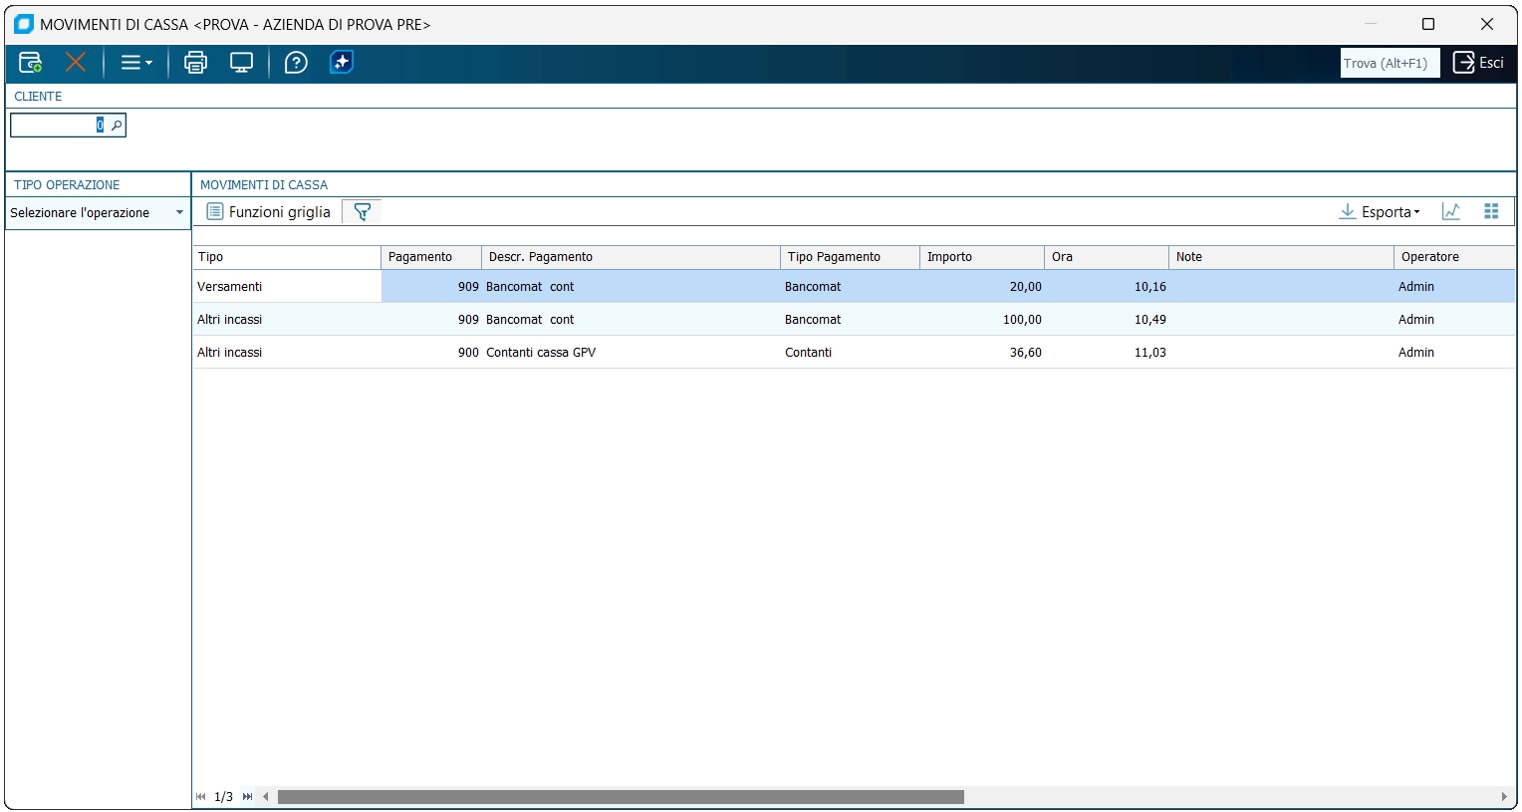Image resolution: width=1522 pixels, height=812 pixels.
Task: Open the chart view icon
Action: 1451,211
